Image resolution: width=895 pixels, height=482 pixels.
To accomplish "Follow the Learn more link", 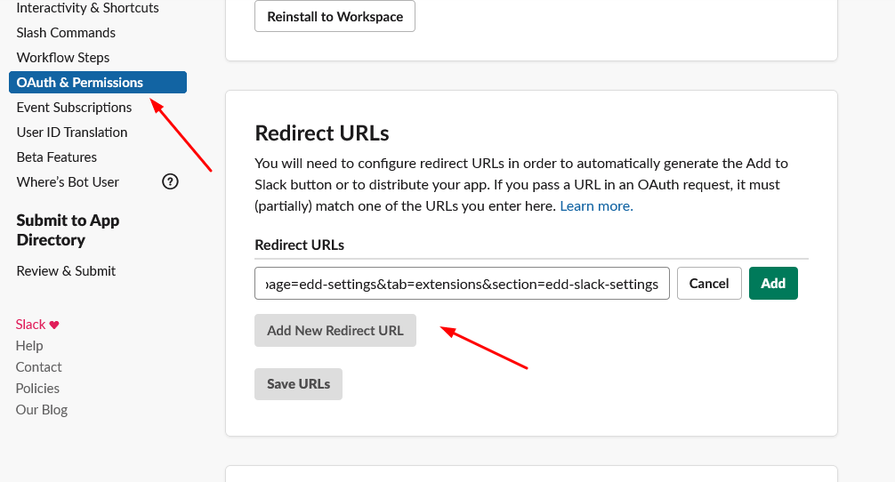I will pyautogui.click(x=596, y=206).
